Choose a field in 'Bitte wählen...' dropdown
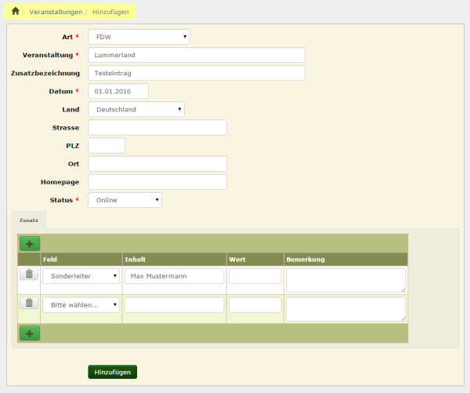Image resolution: width=470 pixels, height=393 pixels. click(x=81, y=304)
